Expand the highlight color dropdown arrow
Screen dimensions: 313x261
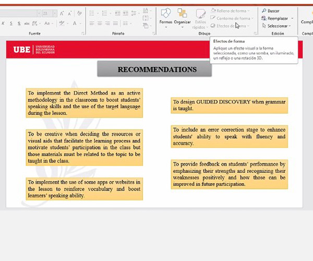[68, 23]
